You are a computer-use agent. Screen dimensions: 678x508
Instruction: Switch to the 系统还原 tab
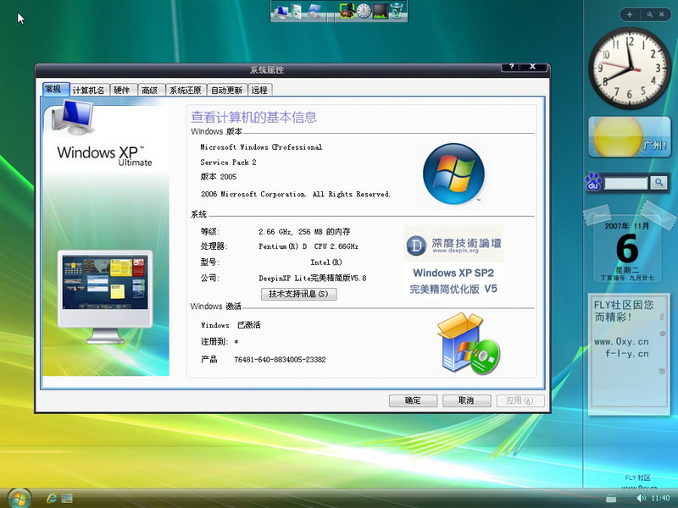[x=186, y=90]
